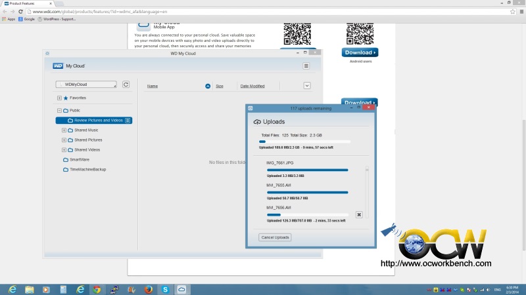526x295 pixels.
Task: Open Review Pictures and Videos options menu icon
Action: click(128, 121)
